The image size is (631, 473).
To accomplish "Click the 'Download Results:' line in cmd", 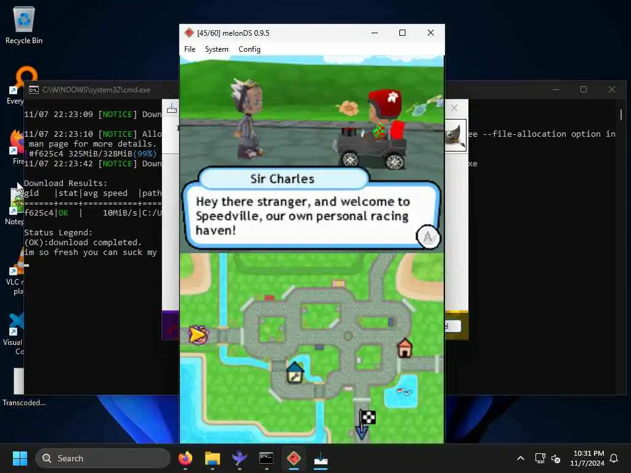I will pyautogui.click(x=65, y=183).
